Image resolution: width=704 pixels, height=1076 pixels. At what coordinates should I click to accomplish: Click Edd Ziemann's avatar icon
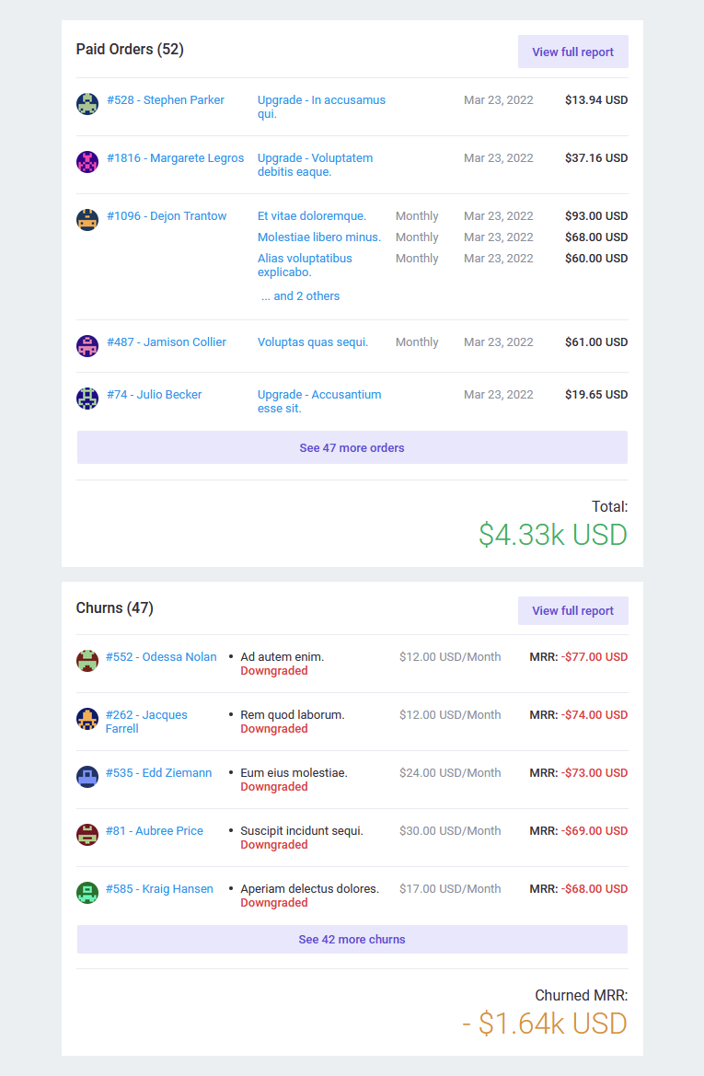(x=87, y=777)
